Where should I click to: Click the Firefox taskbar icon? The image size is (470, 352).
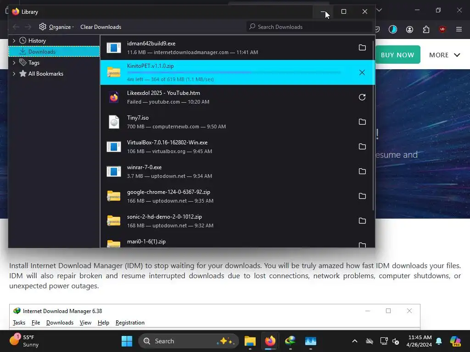(270, 341)
